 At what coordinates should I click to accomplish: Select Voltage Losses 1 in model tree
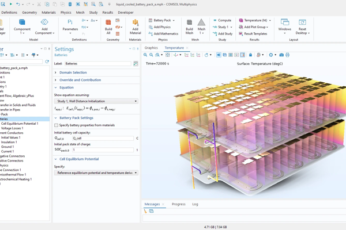point(12,128)
